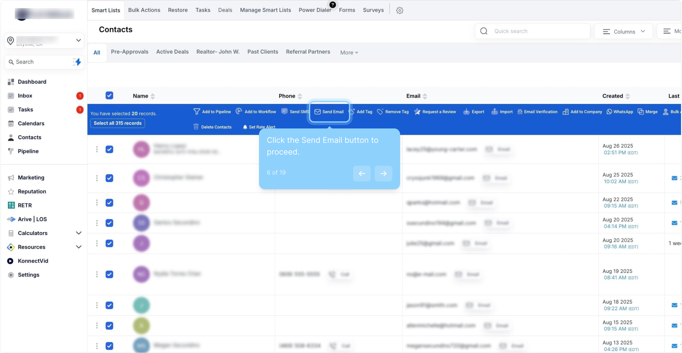Click the Delete Contacts trash icon
Viewport: 682px width, 353px height.
point(196,127)
